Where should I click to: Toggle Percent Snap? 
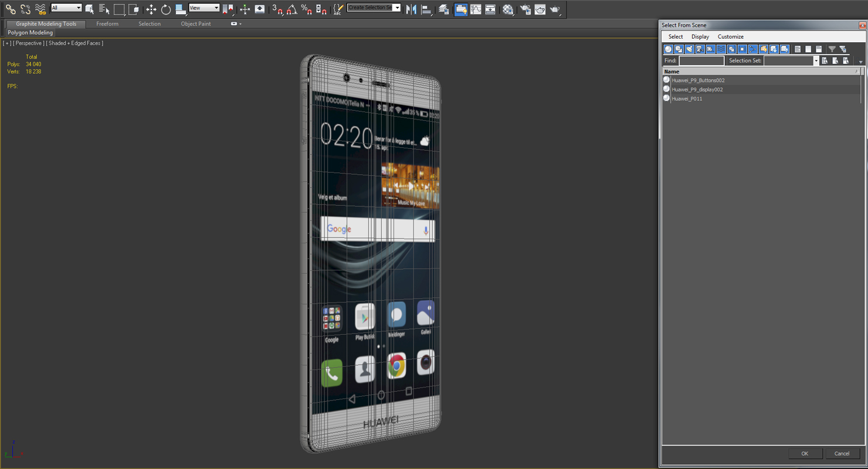(x=307, y=9)
